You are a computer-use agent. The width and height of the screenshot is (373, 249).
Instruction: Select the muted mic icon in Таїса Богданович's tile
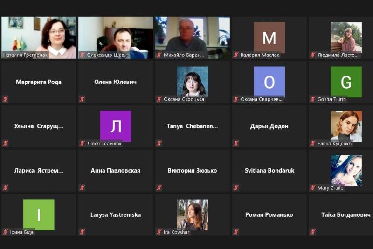click(312, 232)
